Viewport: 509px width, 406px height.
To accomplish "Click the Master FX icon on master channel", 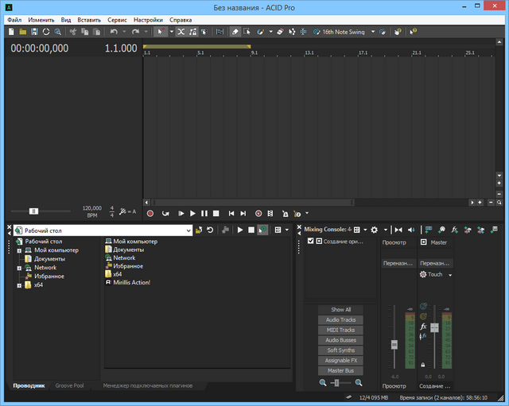I will pyautogui.click(x=424, y=327).
